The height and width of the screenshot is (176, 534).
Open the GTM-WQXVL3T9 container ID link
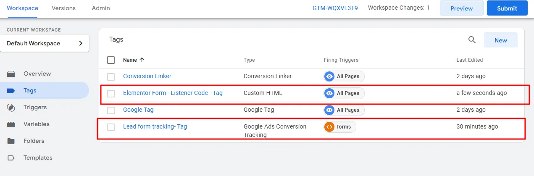pyautogui.click(x=335, y=8)
